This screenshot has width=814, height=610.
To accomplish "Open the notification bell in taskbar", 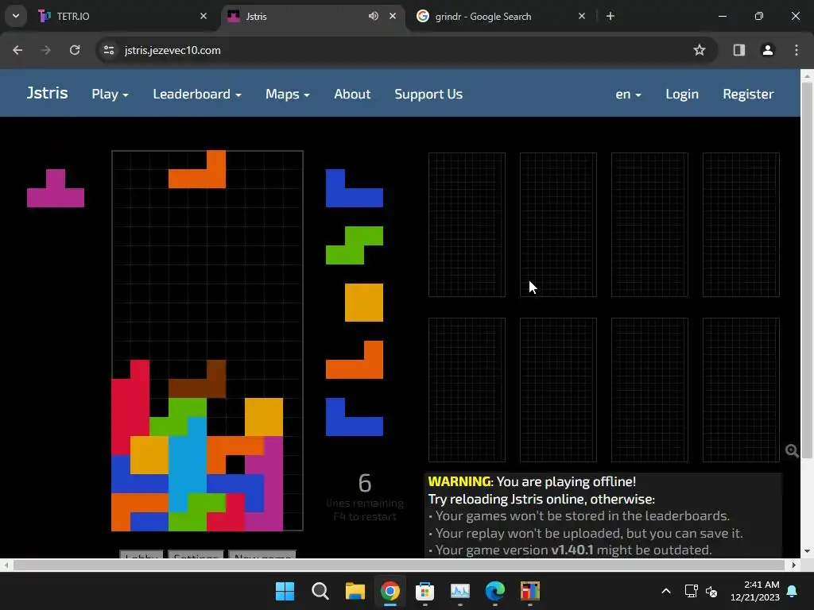I will click(793, 591).
